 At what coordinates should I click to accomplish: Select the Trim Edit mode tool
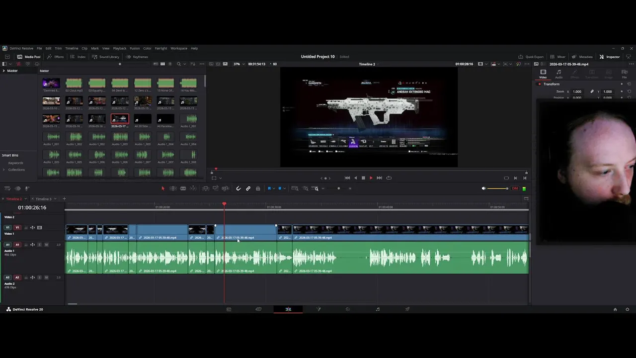[173, 188]
